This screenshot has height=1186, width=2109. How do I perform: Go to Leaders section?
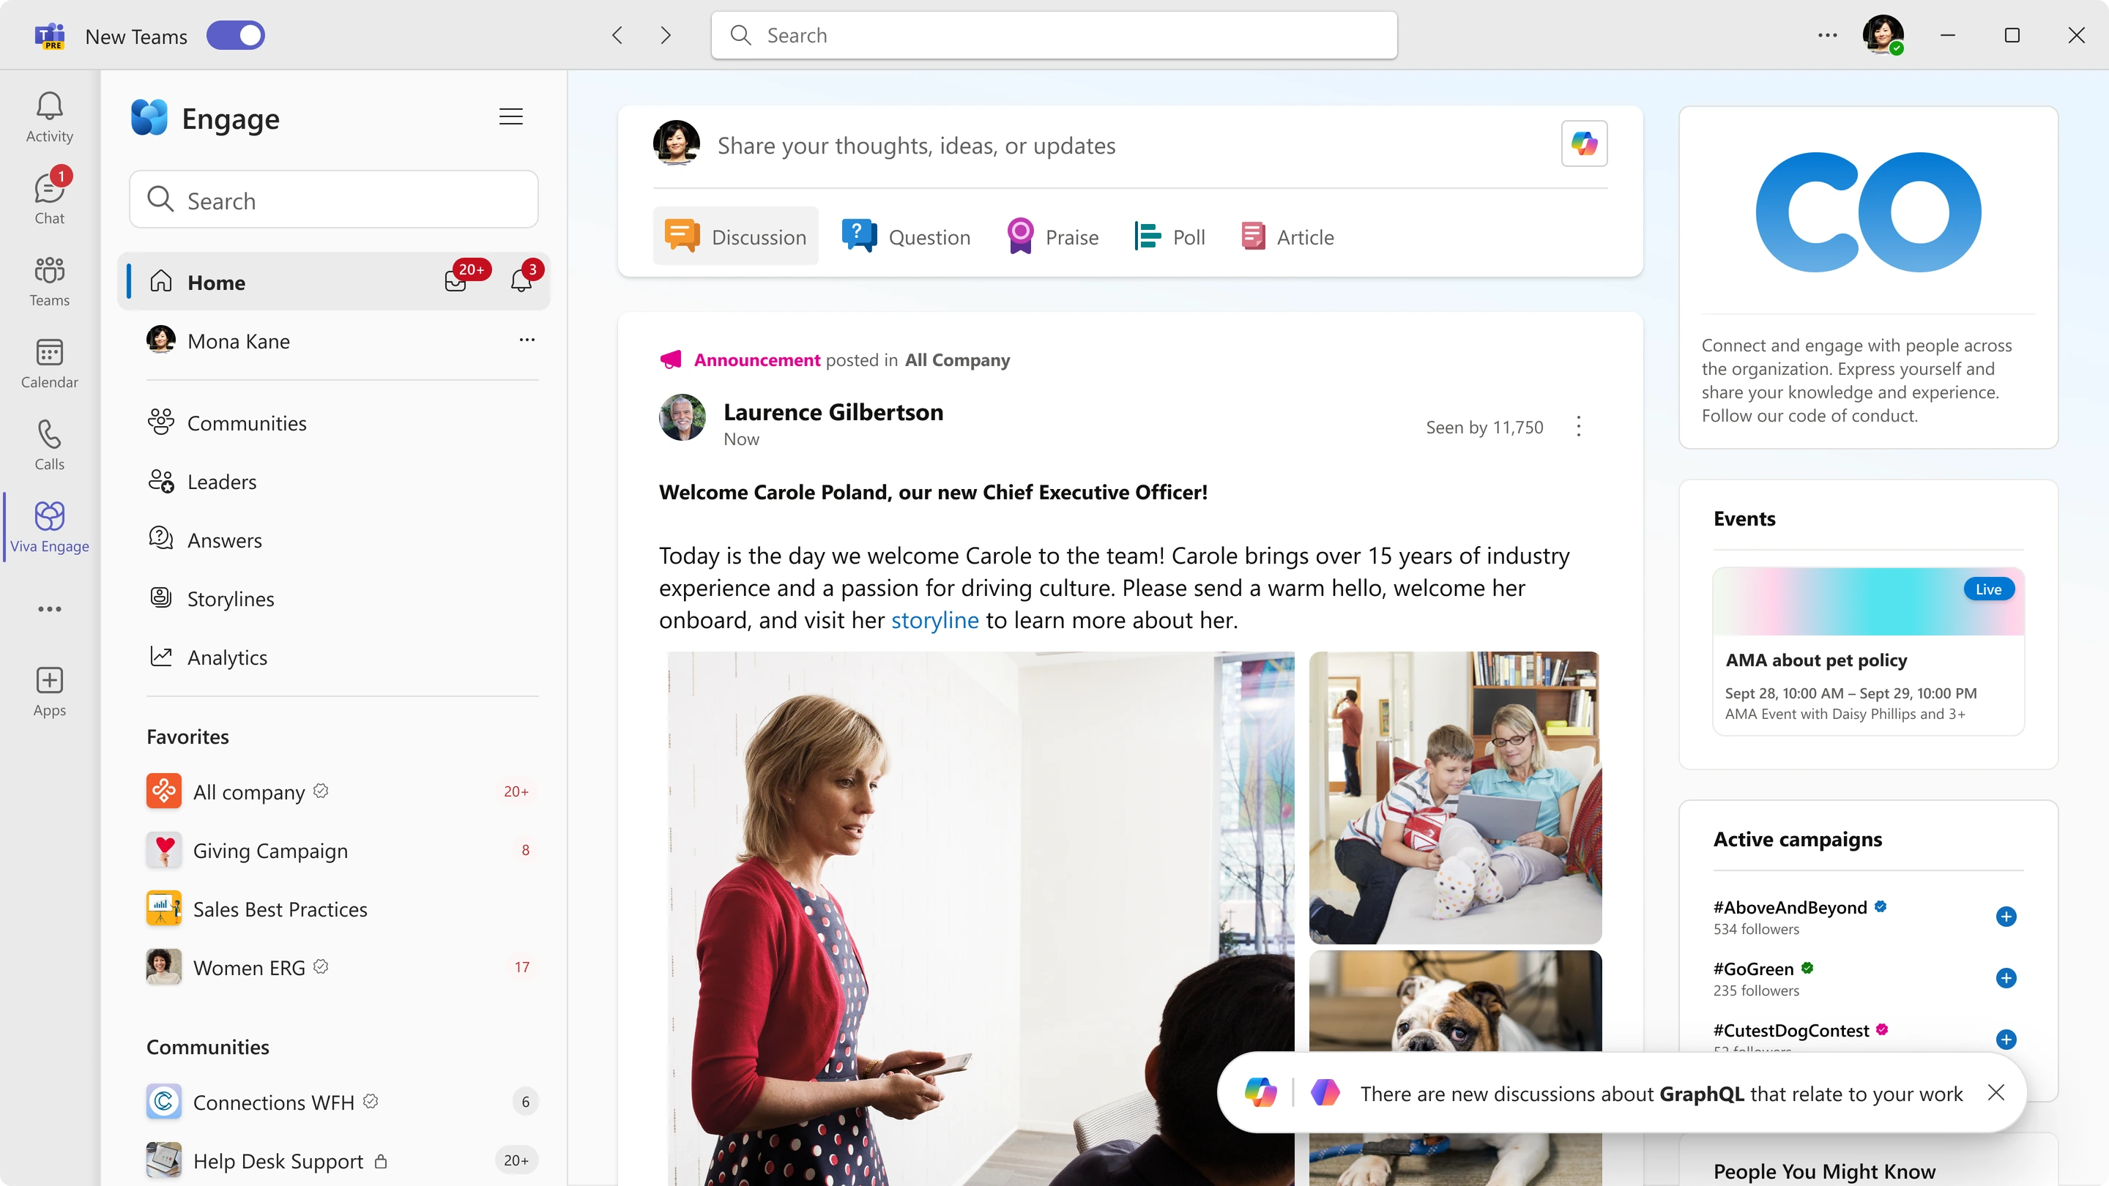click(x=202, y=481)
